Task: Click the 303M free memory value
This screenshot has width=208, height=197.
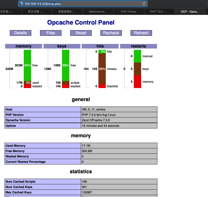Action: coord(19,65)
